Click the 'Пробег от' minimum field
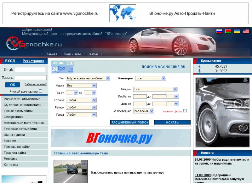The height and width of the screenshot is (183, 252). click(140, 97)
